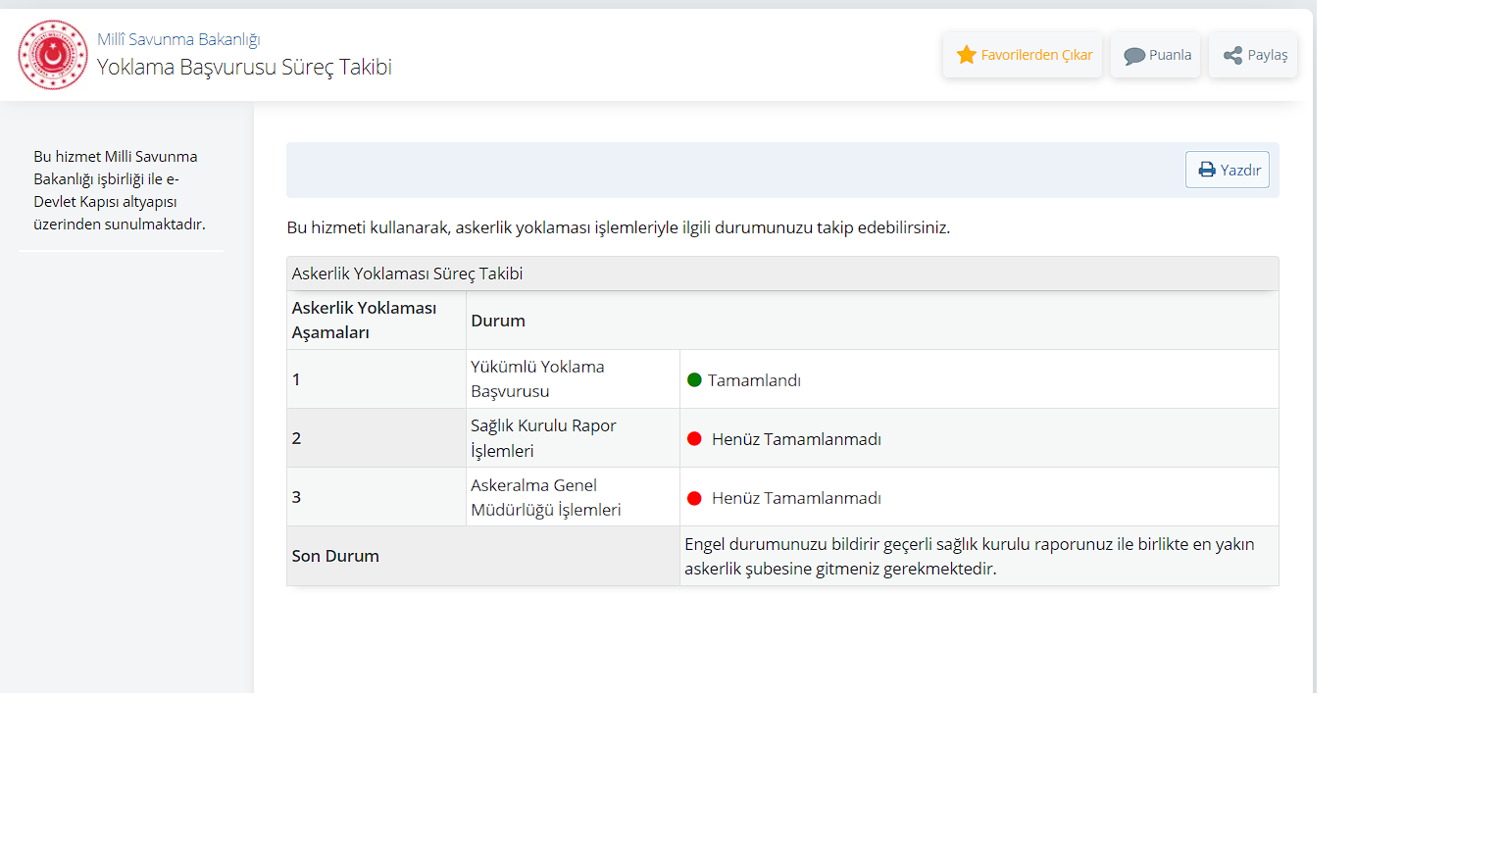Image resolution: width=1506 pixels, height=847 pixels.
Task: Click the Son Durum message about sağlık kurulu raporu
Action: (969, 556)
